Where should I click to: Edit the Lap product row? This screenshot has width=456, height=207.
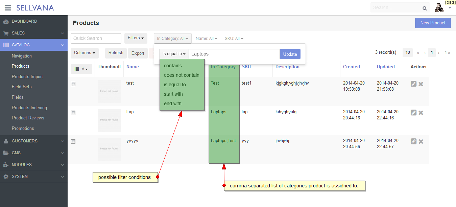pyautogui.click(x=413, y=113)
